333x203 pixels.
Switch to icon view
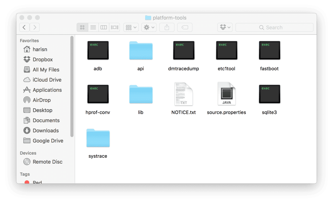point(82,27)
